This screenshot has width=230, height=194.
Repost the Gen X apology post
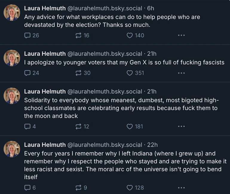(79, 73)
